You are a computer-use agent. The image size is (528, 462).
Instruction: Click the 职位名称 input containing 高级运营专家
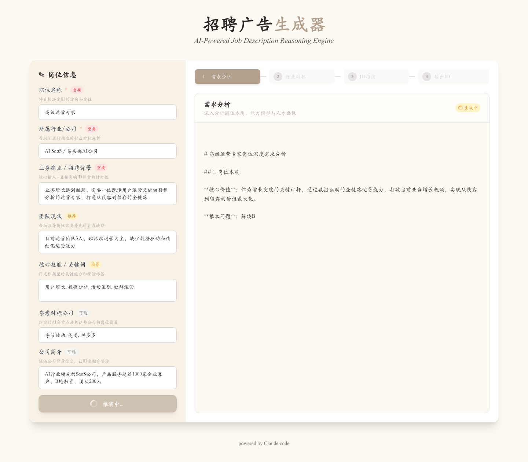(107, 112)
